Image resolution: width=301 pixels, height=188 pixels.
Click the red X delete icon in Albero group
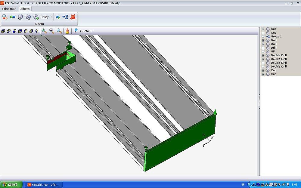click(x=73, y=17)
